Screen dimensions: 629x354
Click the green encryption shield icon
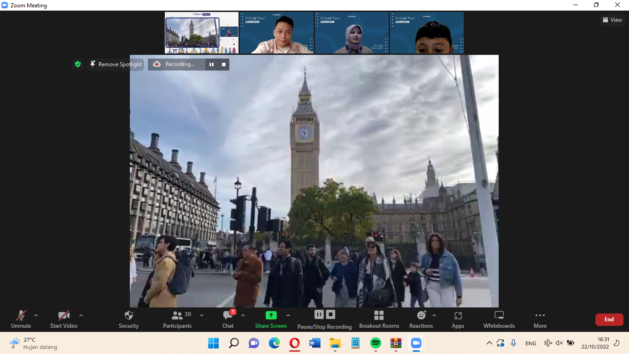78,65
